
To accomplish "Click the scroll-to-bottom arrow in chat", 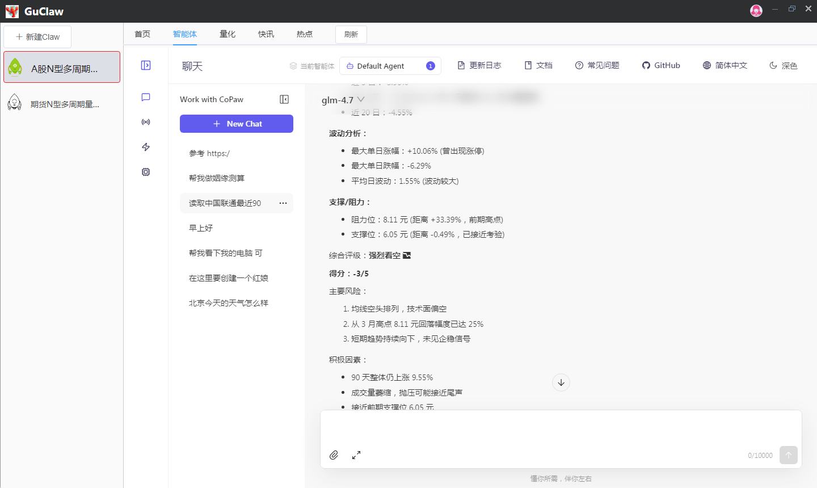I will pyautogui.click(x=561, y=382).
